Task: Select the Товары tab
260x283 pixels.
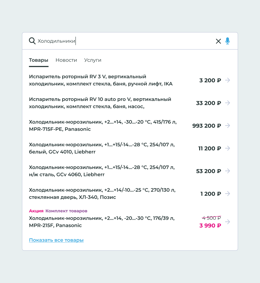Action: pos(39,60)
